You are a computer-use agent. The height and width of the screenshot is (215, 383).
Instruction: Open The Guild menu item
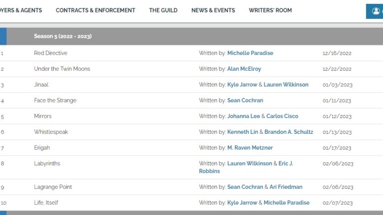[163, 10]
